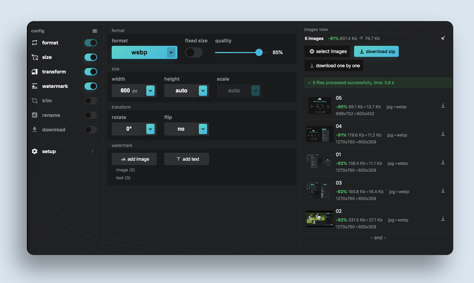Viewport: 474px width, 283px height.
Task: Click the image (0) watermark count
Action: pos(126,170)
